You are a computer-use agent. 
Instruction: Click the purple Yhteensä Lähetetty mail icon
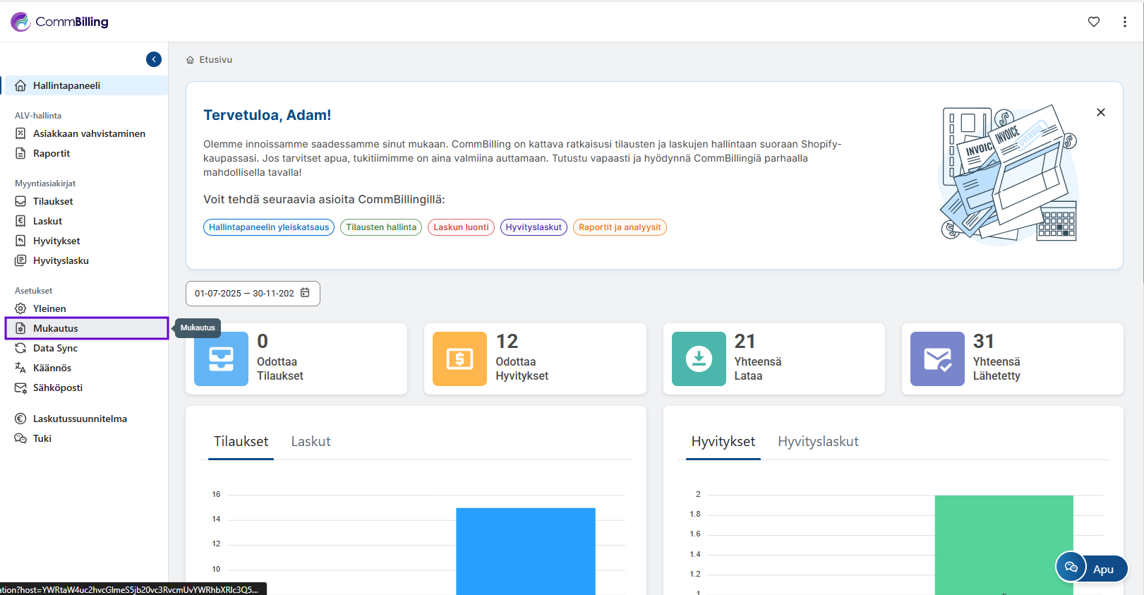point(937,359)
